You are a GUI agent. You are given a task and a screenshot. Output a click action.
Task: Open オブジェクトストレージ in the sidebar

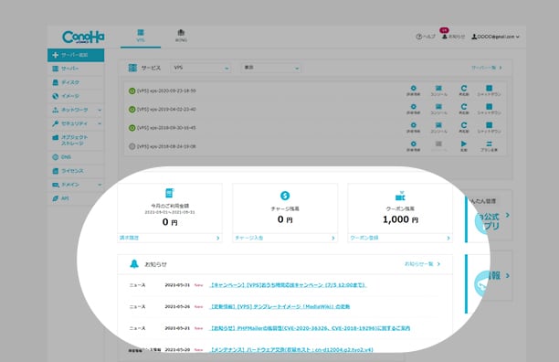(x=76, y=140)
